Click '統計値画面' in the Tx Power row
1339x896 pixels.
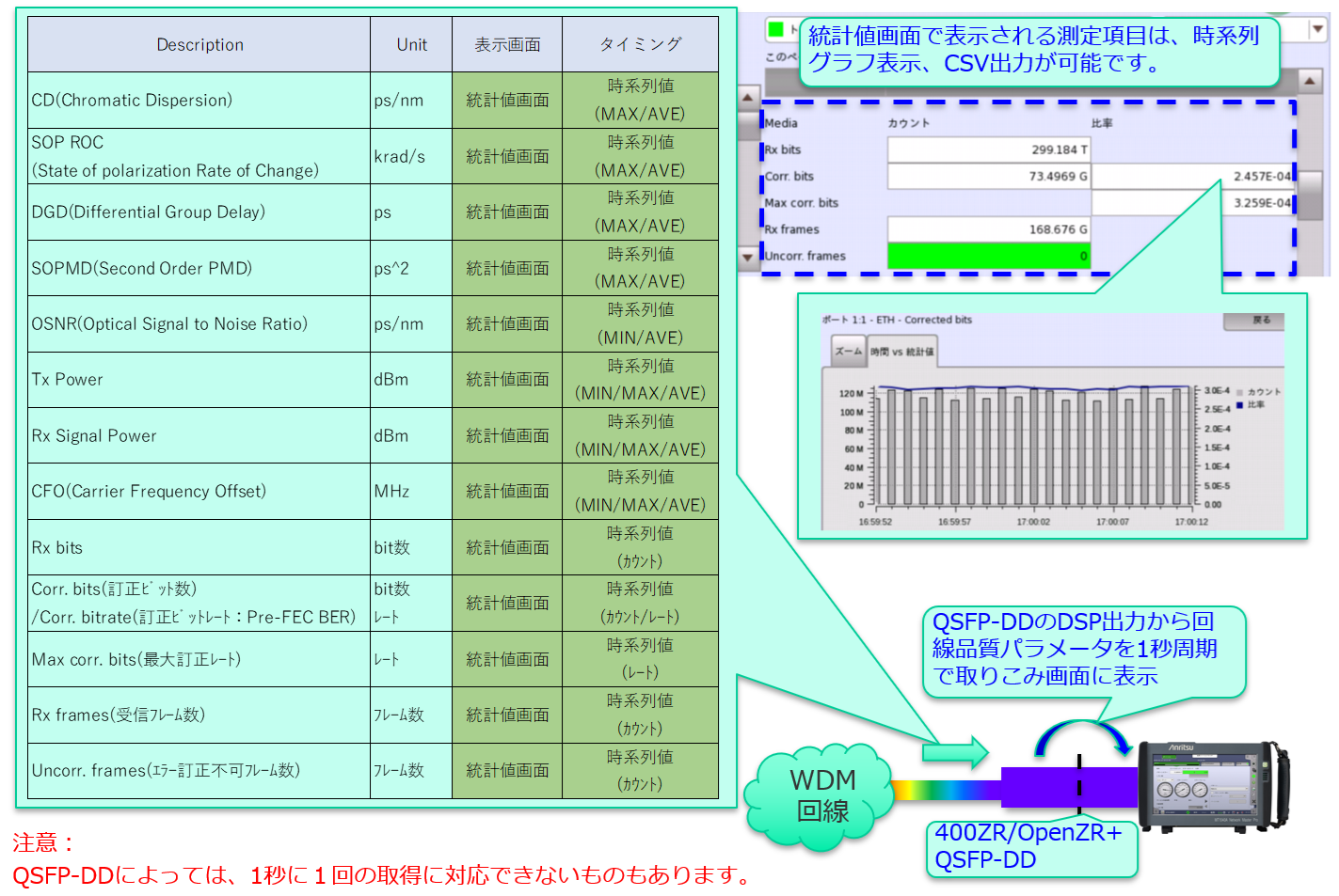pyautogui.click(x=507, y=379)
